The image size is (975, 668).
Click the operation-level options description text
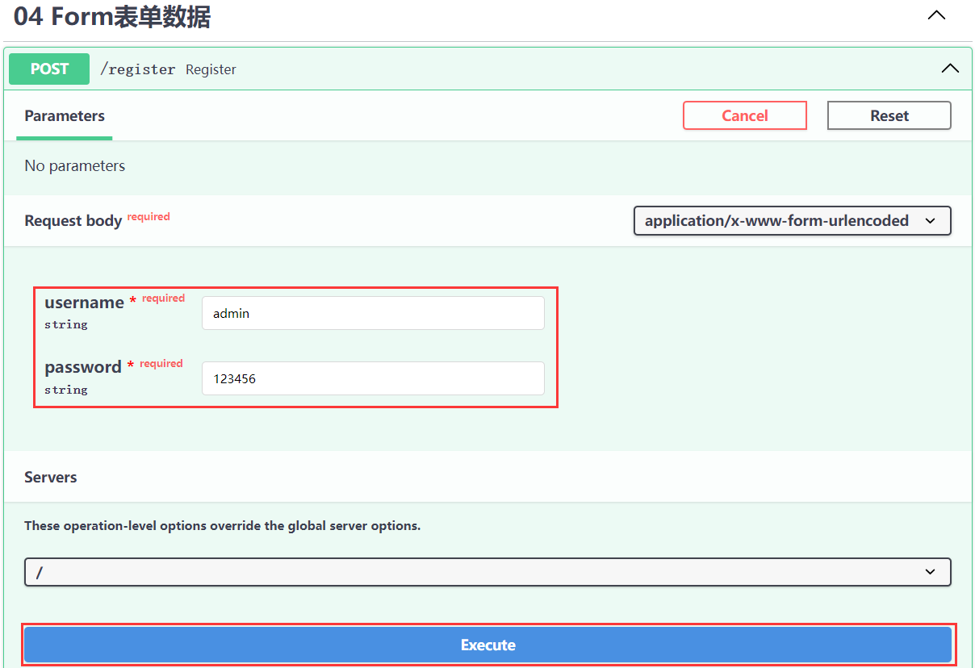(x=222, y=525)
